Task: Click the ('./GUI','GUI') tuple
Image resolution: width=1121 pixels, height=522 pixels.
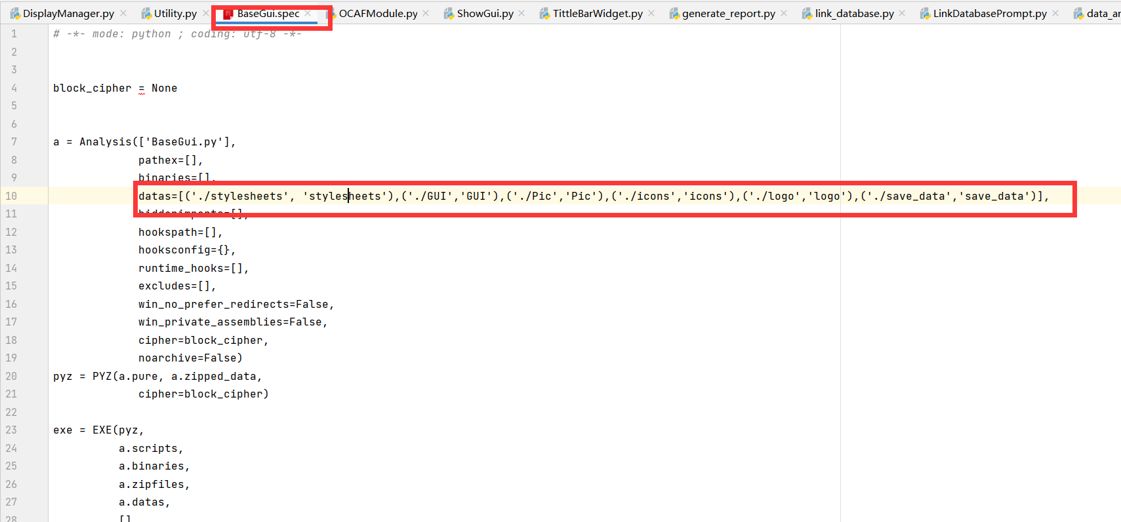Action: pos(450,196)
